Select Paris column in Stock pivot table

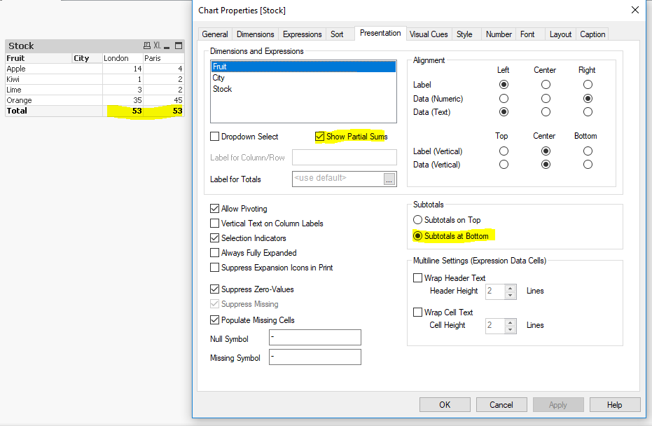(163, 58)
